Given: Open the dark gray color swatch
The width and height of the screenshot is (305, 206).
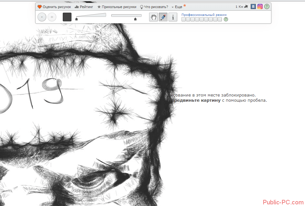Looking at the screenshot, I should [x=67, y=17].
